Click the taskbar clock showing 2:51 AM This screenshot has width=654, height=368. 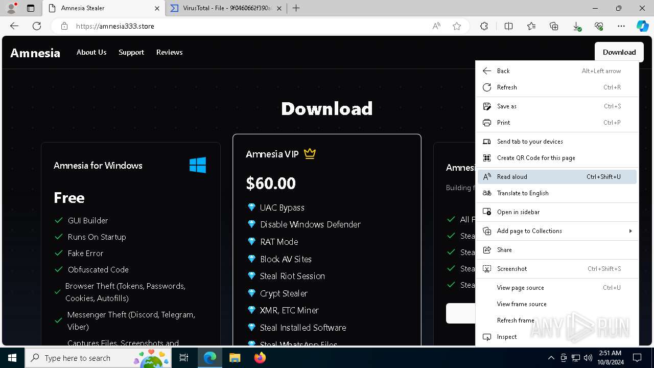click(610, 358)
